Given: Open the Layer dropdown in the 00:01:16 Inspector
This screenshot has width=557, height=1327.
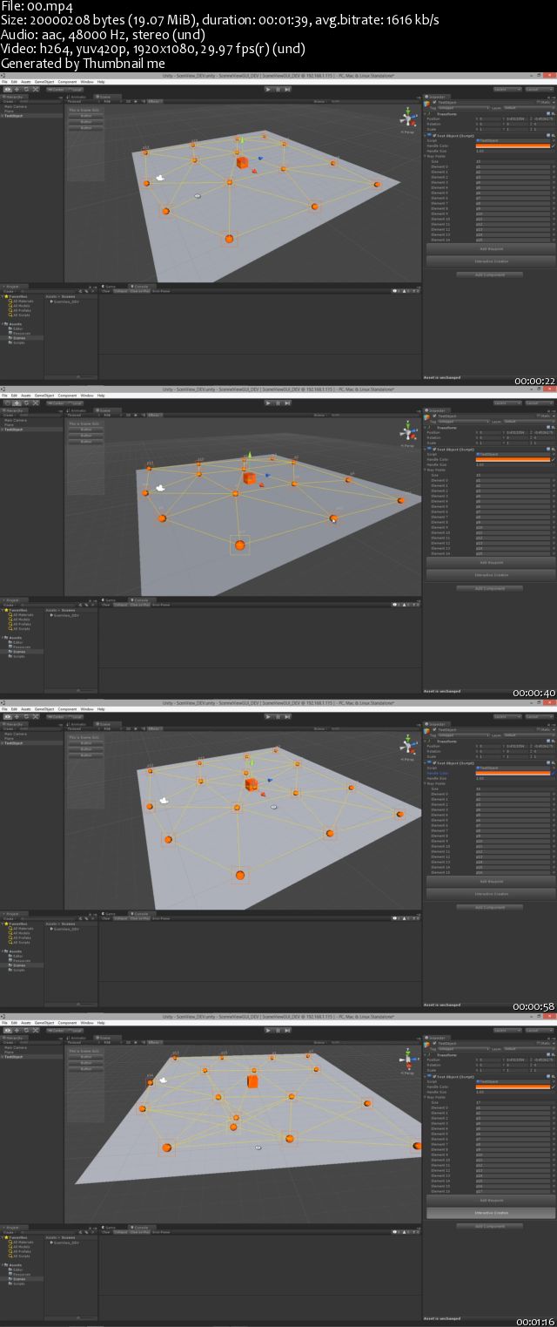Looking at the screenshot, I should click(x=528, y=1048).
